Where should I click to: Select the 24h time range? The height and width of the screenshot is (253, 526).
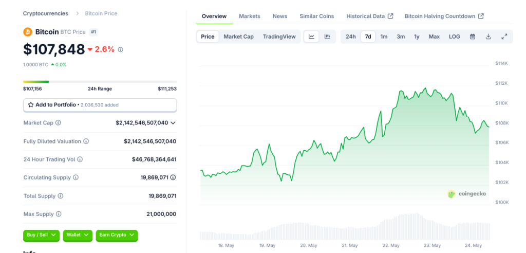(350, 37)
